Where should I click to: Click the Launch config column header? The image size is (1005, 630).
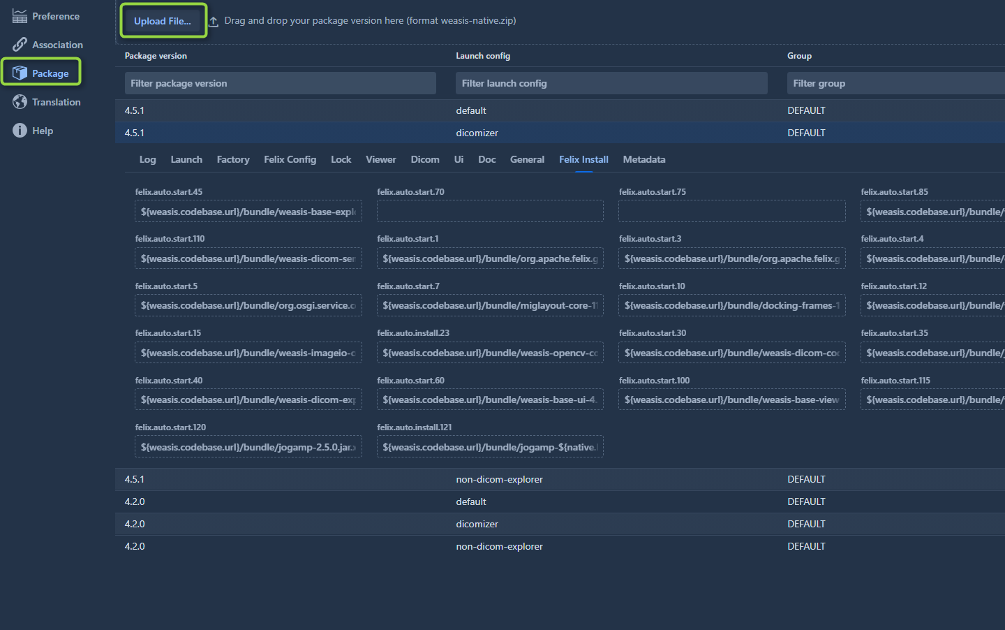(483, 56)
